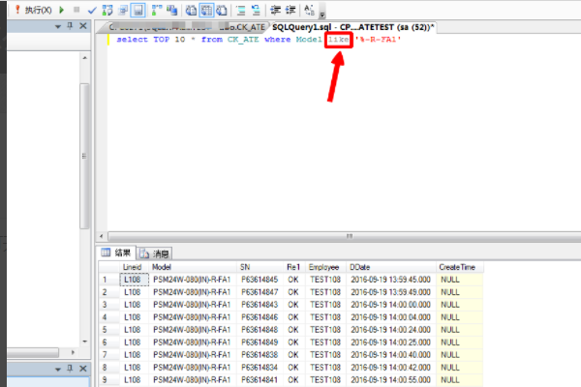Click DDate cell 2016-09-19 13:59:45.000
581x387 pixels.
pos(391,280)
